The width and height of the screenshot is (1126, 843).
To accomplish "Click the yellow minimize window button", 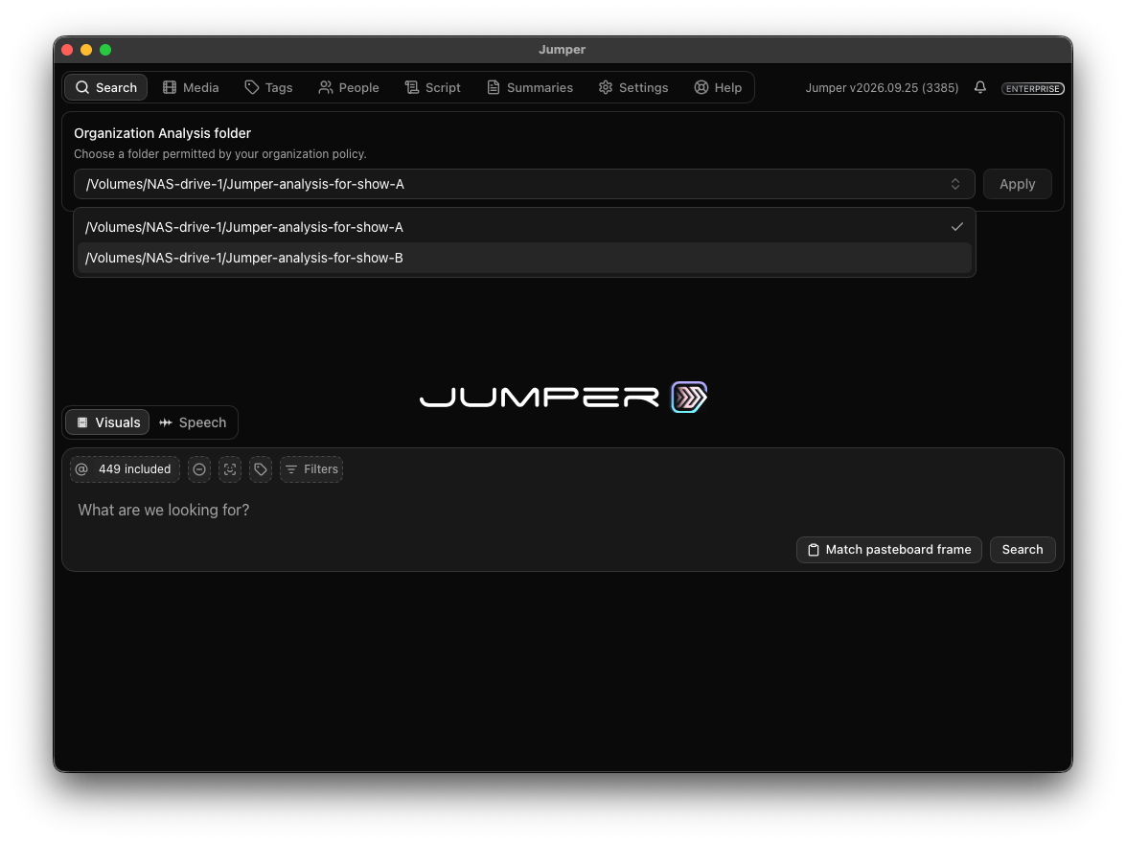I will [86, 50].
